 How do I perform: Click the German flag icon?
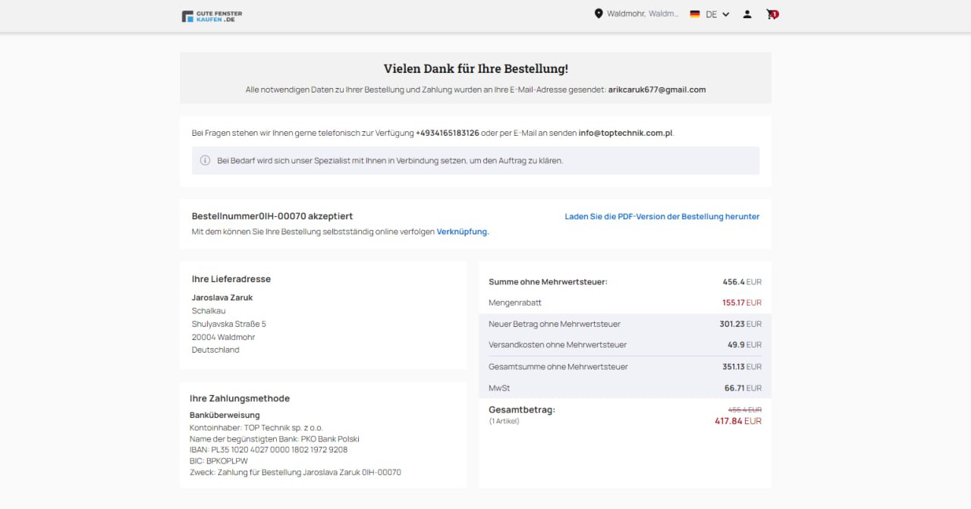[695, 14]
